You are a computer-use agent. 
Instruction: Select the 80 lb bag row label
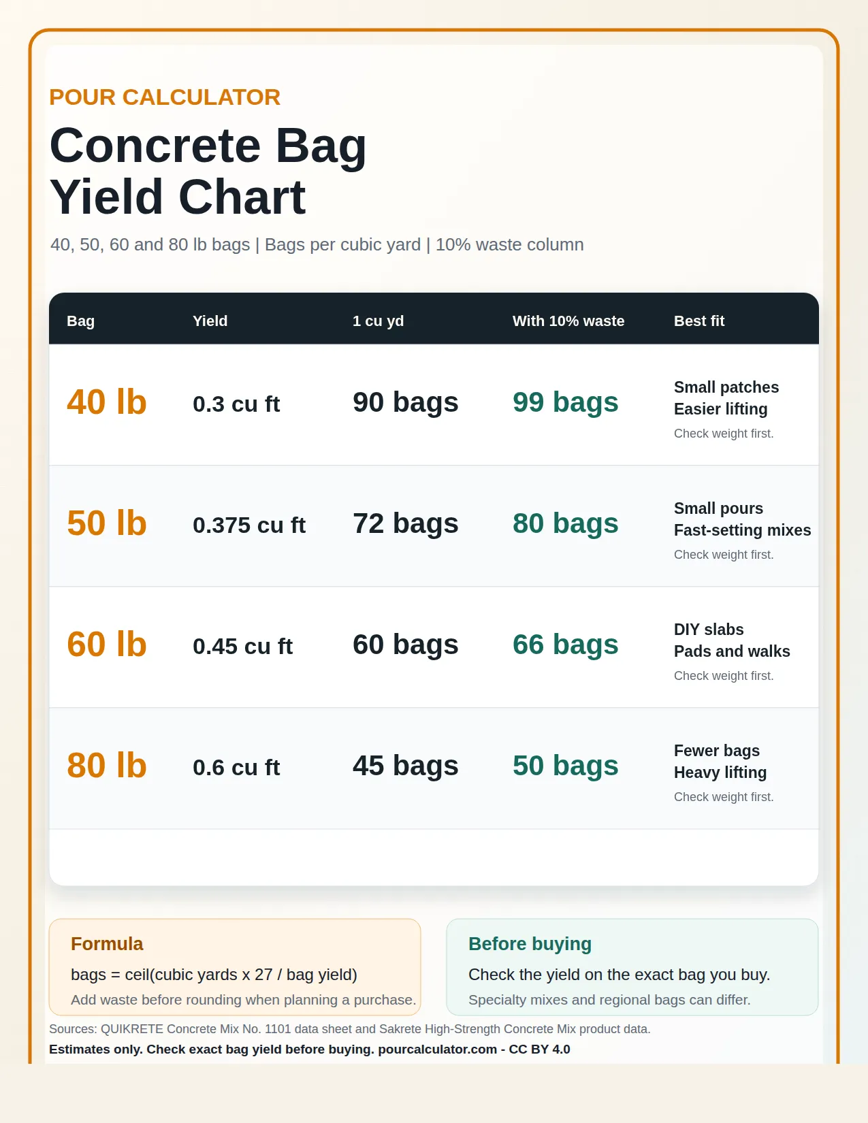pos(107,765)
